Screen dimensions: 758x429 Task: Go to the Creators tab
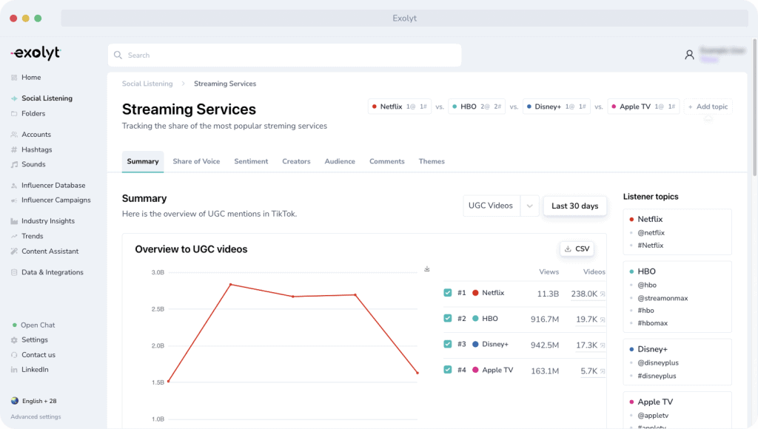[x=296, y=161]
